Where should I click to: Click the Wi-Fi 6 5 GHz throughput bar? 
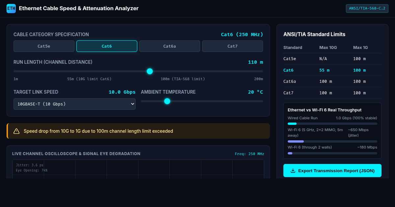[332, 141]
